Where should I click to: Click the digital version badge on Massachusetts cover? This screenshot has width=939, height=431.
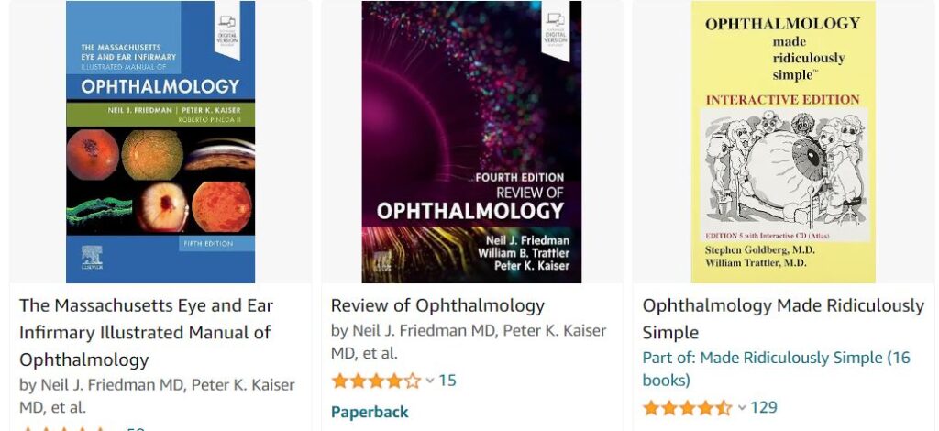(x=226, y=28)
